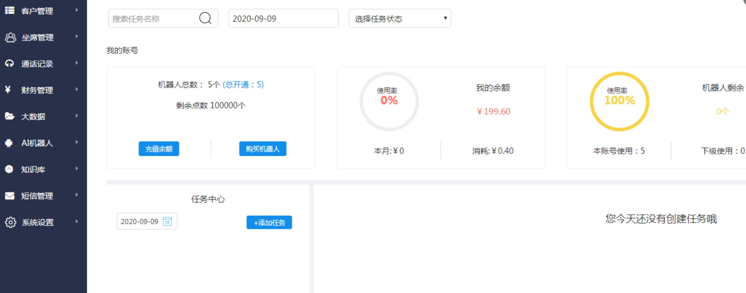Click the 大数据 folder icon
Screen dimensions: 746x293
point(10,116)
